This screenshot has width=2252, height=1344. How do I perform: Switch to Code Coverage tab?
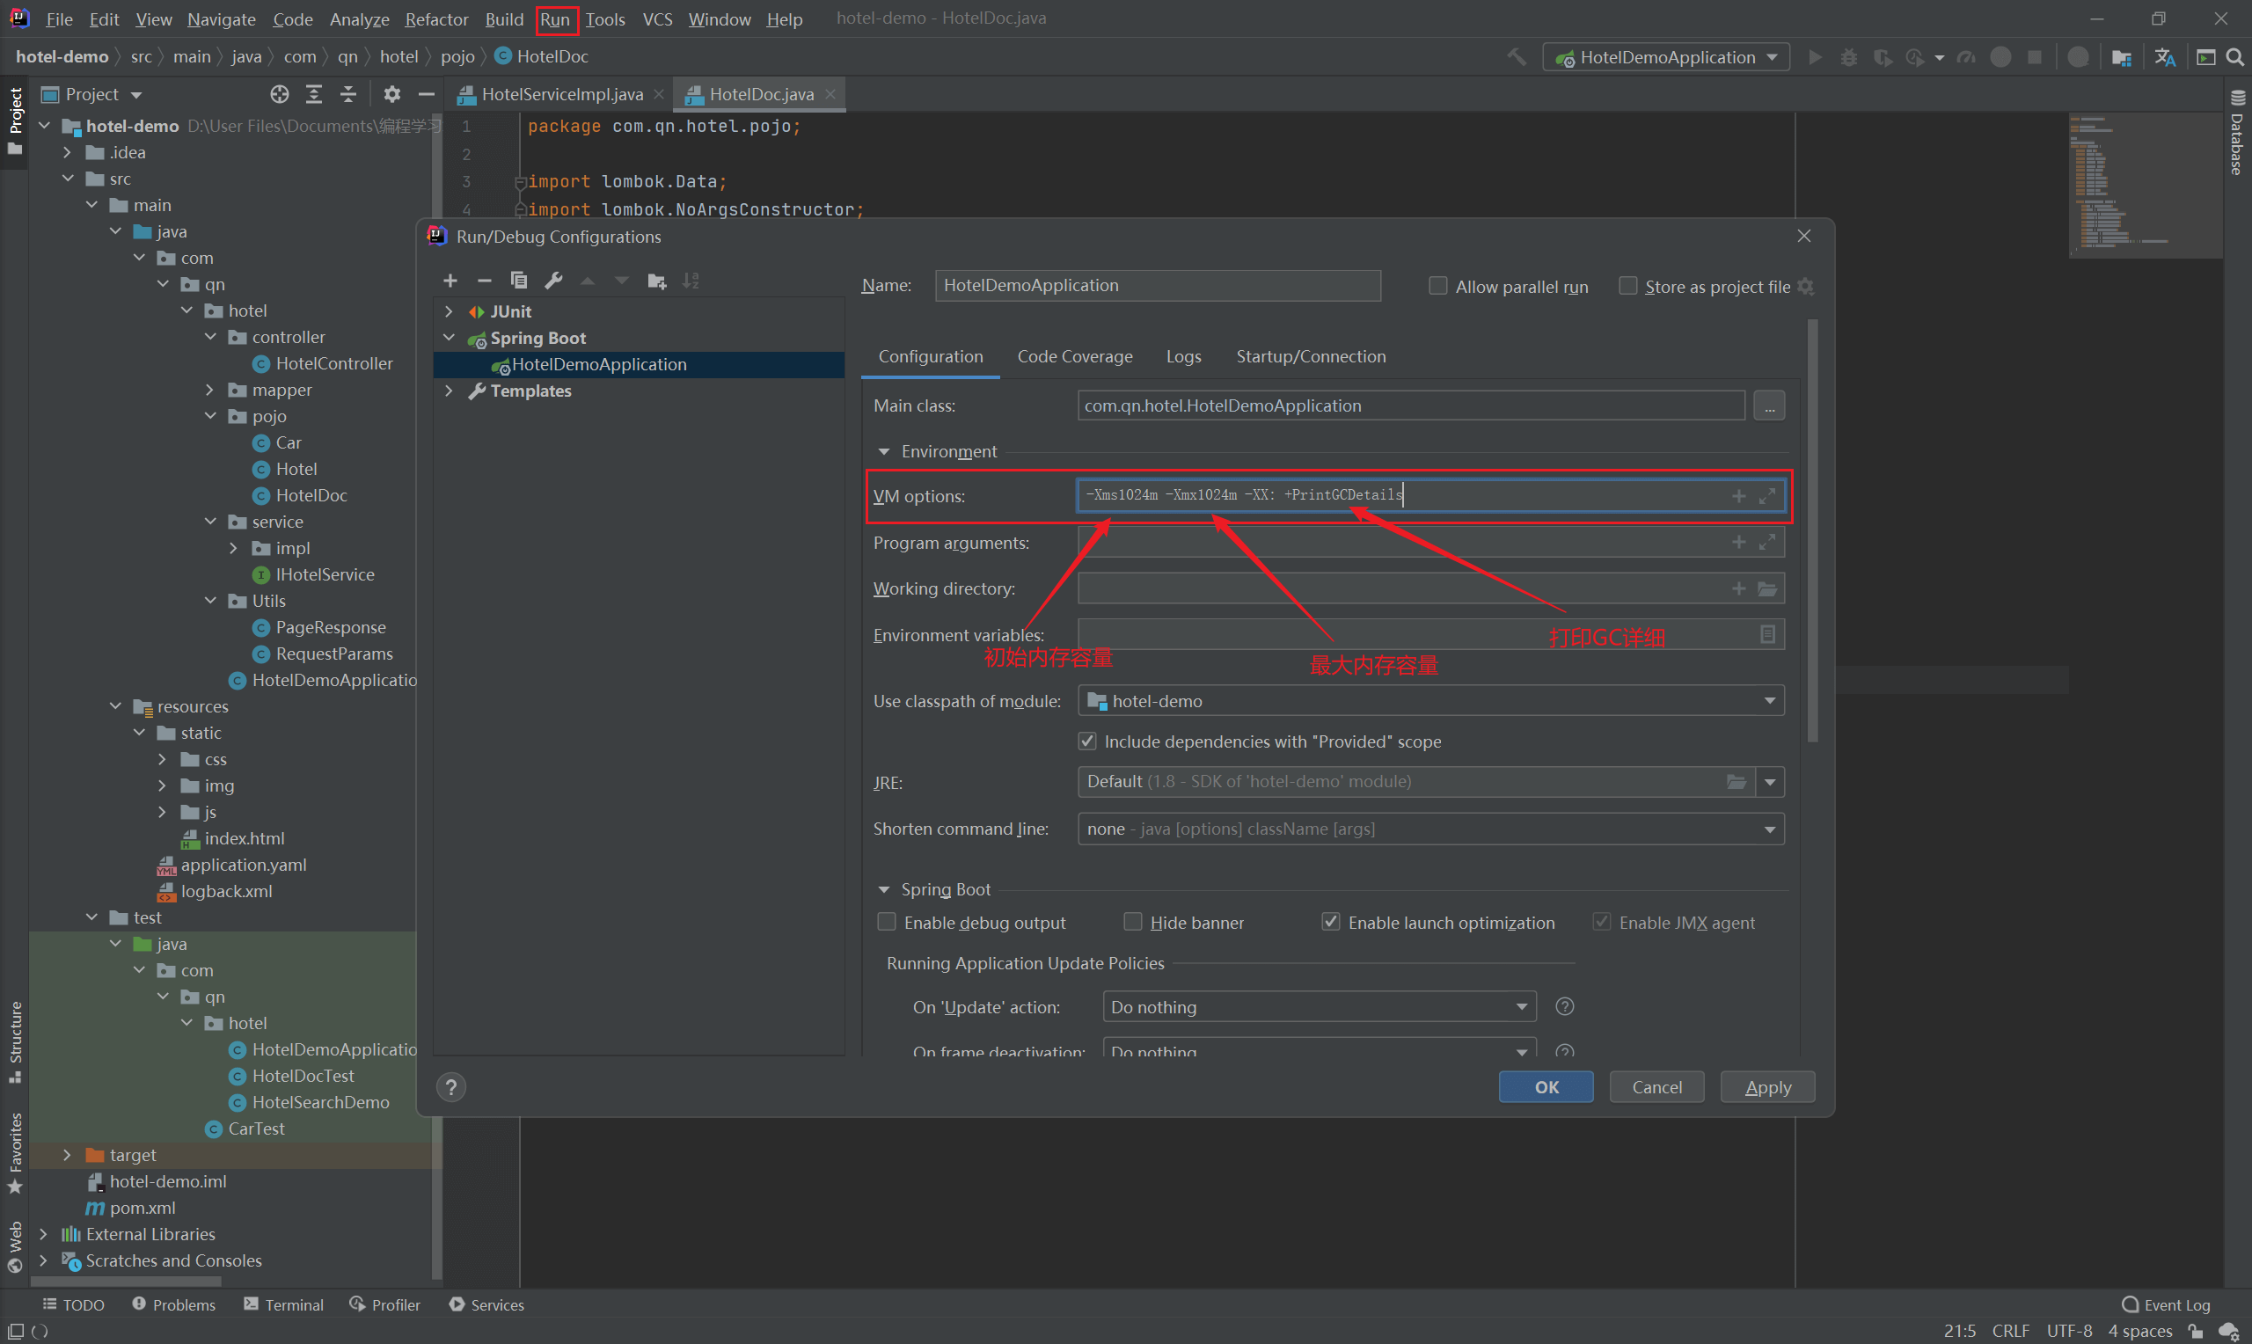(1074, 356)
